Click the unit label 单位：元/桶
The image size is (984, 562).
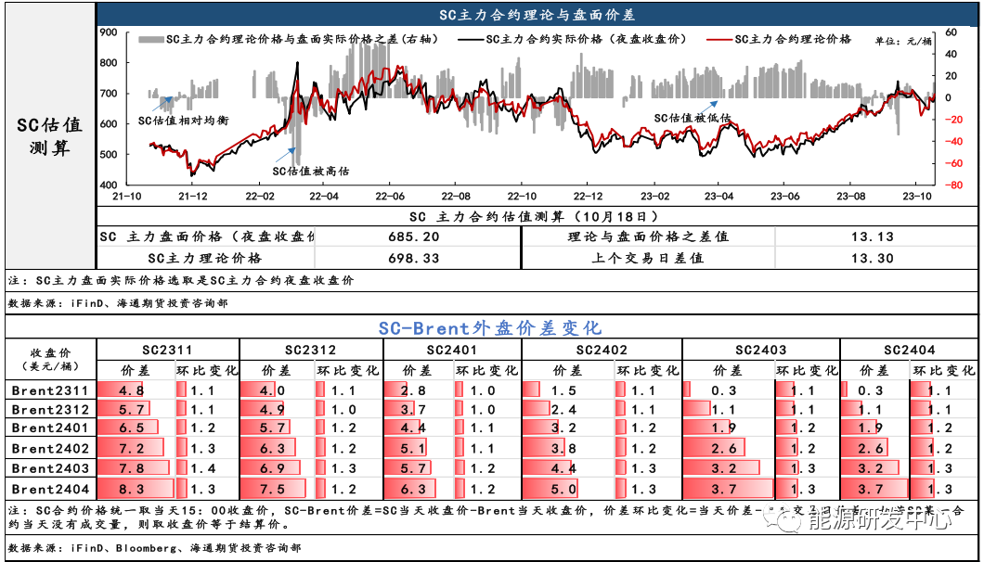[903, 42]
